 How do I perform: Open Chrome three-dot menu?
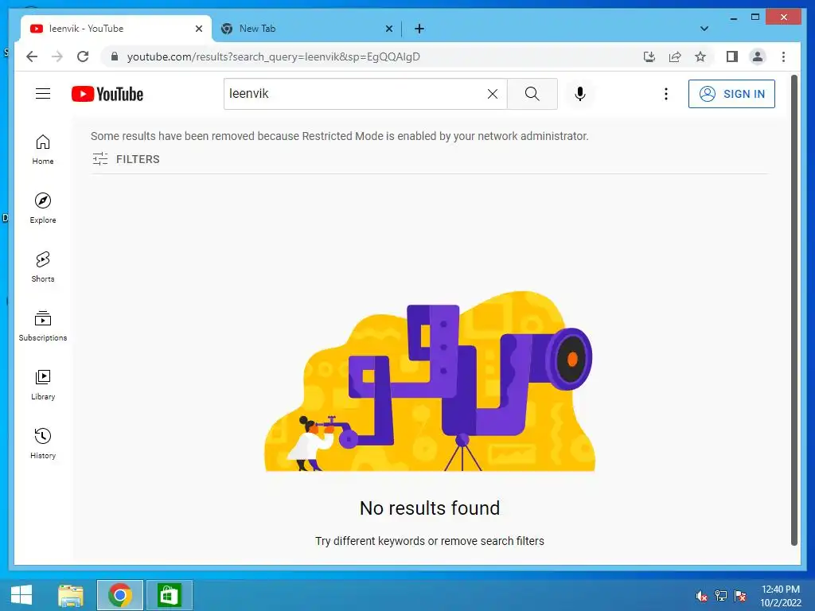pos(783,56)
